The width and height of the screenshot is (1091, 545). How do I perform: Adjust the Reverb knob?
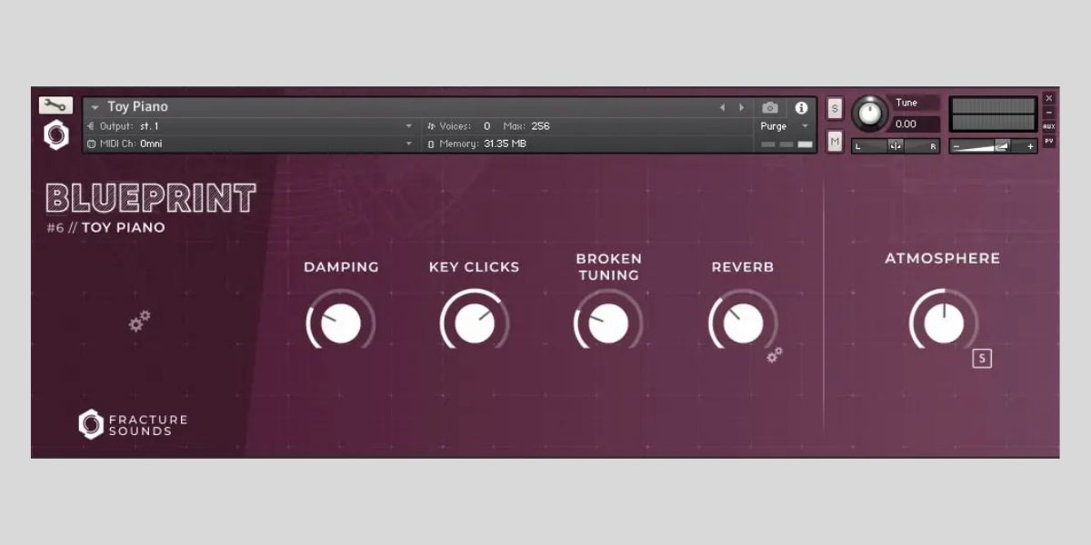[x=743, y=324]
